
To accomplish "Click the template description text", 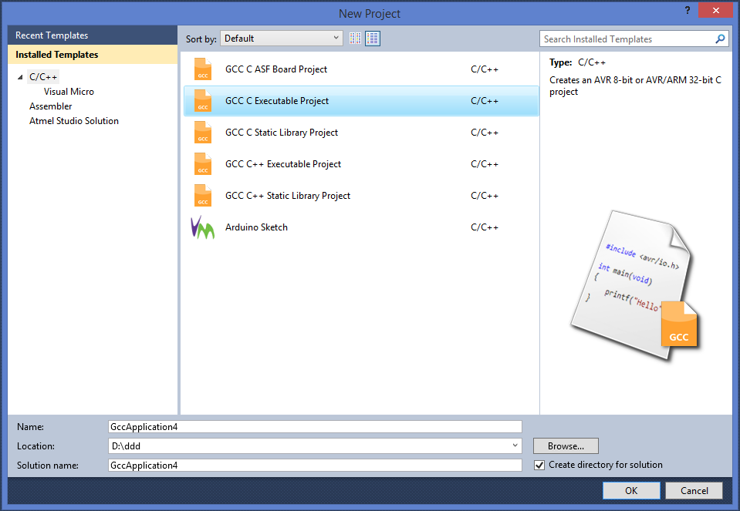I will tap(635, 86).
